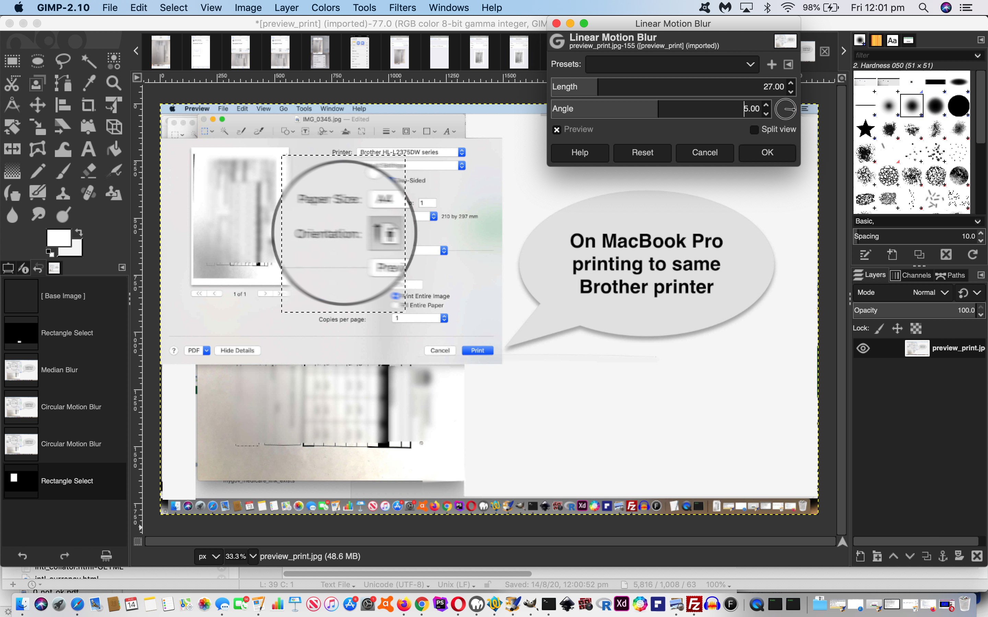Select the Free Select lasso tool
Screen dimensions: 988x617
coord(63,61)
